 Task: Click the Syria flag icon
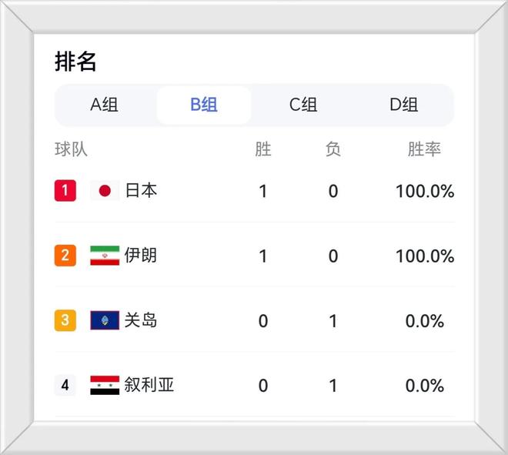[105, 385]
